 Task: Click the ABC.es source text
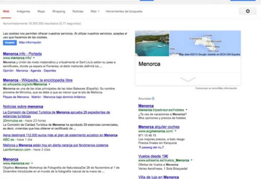(9, 140)
